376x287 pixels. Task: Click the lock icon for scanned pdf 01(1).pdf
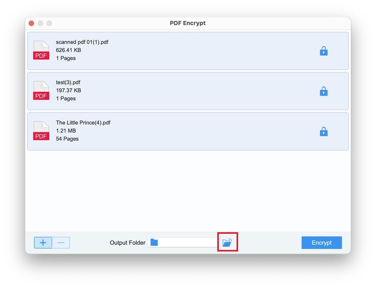pyautogui.click(x=323, y=51)
